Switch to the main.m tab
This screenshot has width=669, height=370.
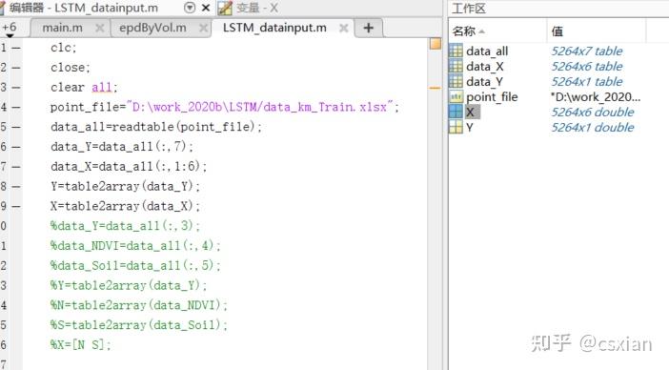pos(63,28)
